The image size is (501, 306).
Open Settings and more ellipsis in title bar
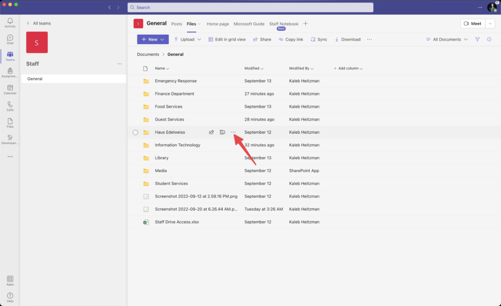[x=480, y=7]
